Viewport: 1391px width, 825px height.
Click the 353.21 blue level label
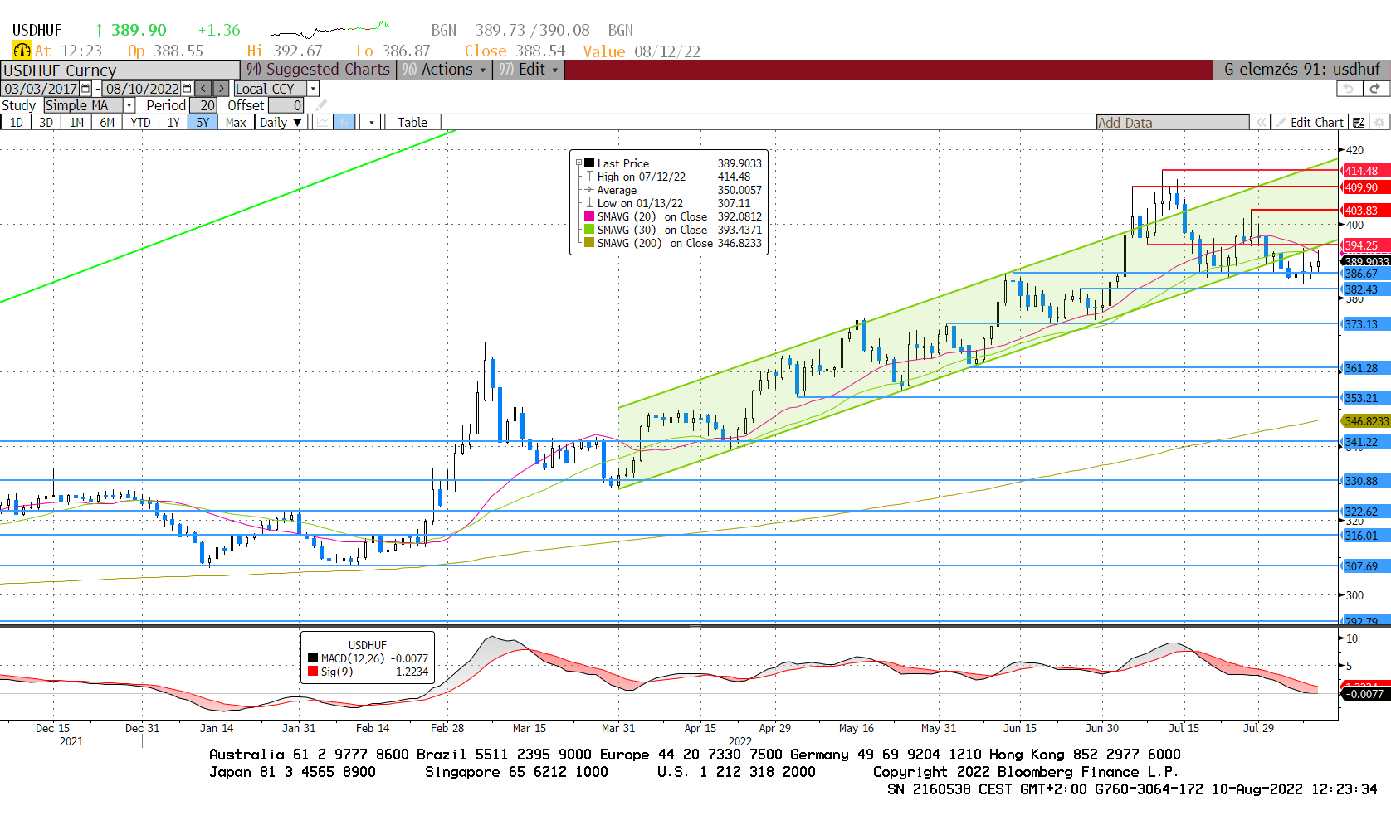(x=1365, y=398)
